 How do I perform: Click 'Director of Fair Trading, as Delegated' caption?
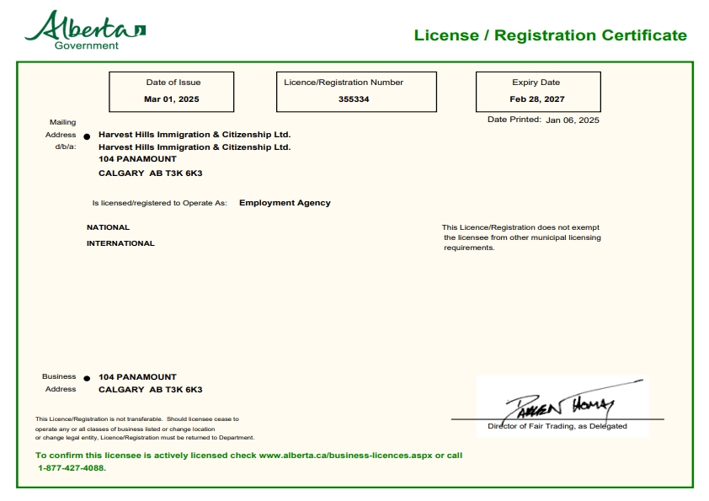tap(557, 426)
